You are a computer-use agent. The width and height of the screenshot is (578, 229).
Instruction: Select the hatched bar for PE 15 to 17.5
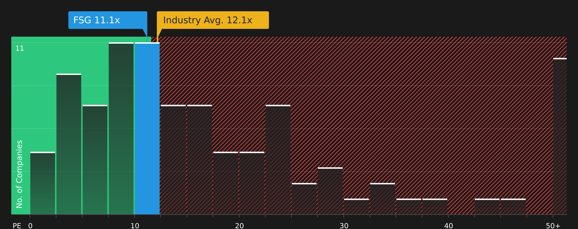coord(199,160)
